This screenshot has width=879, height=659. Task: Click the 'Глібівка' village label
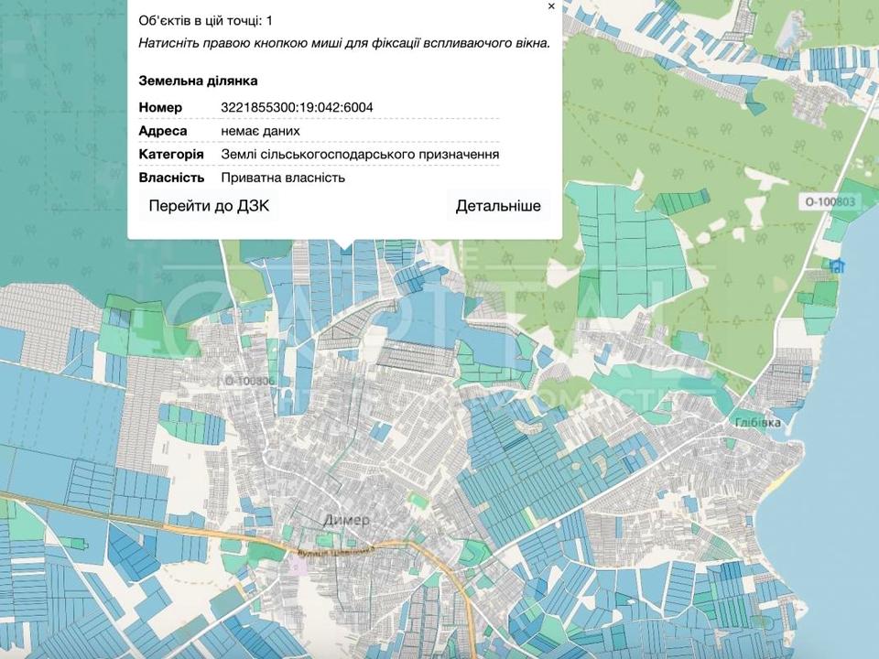click(756, 423)
